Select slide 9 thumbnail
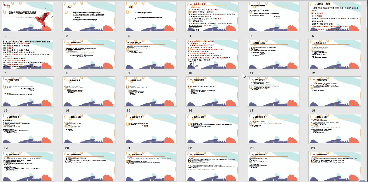This screenshot has height=182, width=368. pos(151,54)
